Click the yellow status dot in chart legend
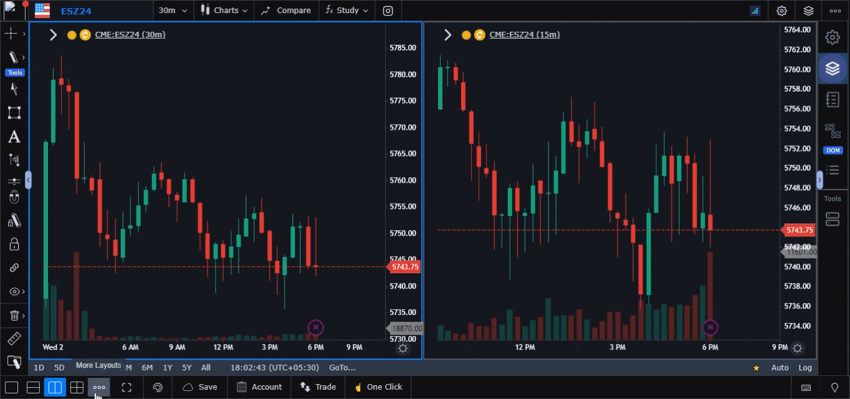Viewport: 850px width, 399px height. click(x=71, y=35)
